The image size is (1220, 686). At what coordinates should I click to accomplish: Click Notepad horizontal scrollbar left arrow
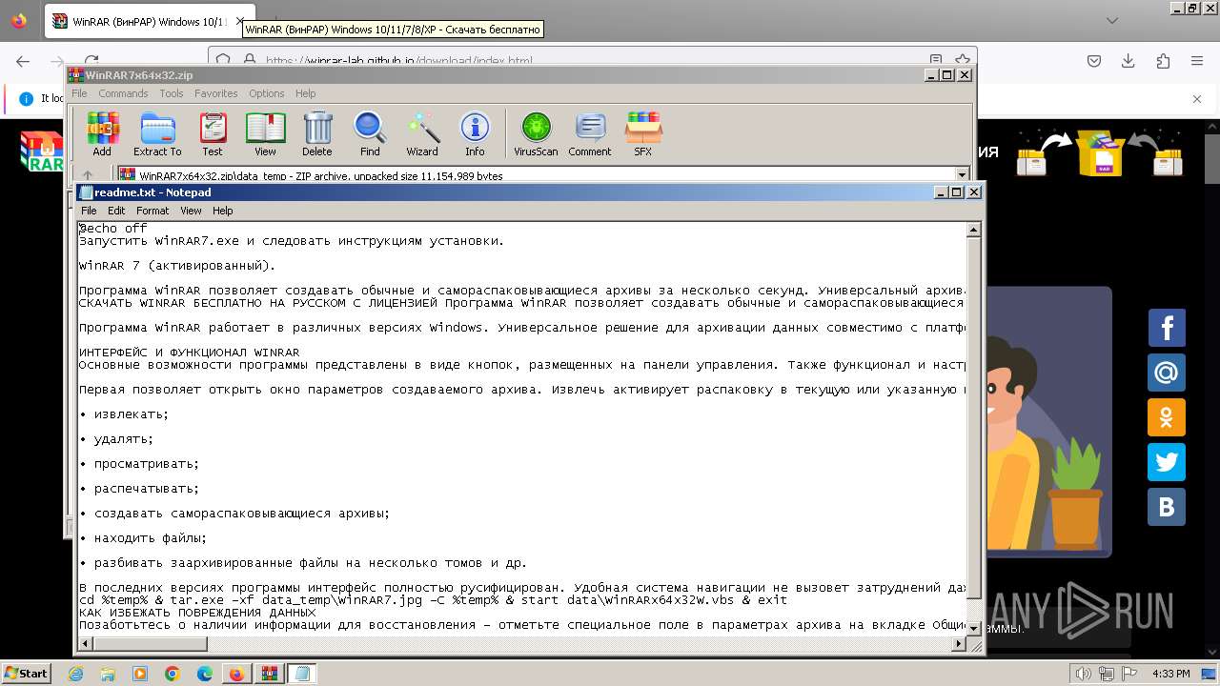coord(86,645)
